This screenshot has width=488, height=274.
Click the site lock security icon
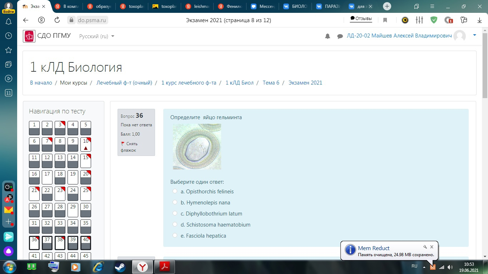72,20
